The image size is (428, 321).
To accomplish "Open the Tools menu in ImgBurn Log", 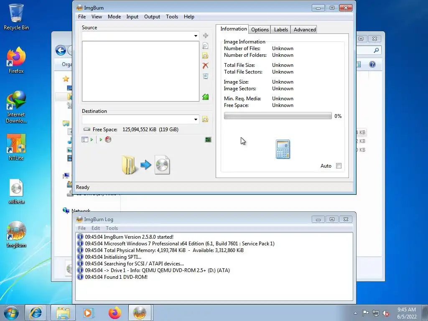I will (112, 228).
